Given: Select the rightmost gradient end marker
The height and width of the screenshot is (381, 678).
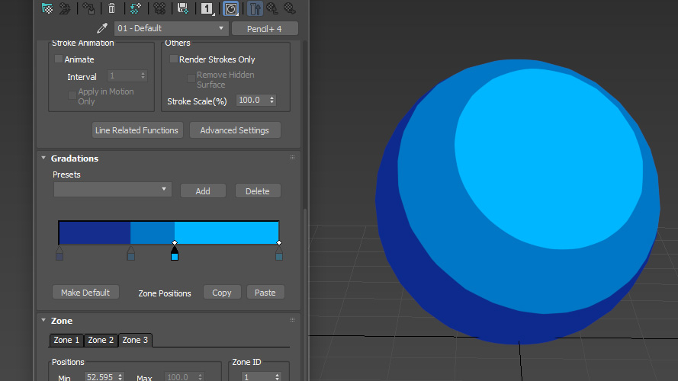Looking at the screenshot, I should 279,254.
